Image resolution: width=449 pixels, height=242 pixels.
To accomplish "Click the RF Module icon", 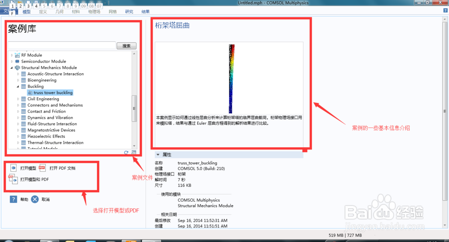I will [18, 55].
